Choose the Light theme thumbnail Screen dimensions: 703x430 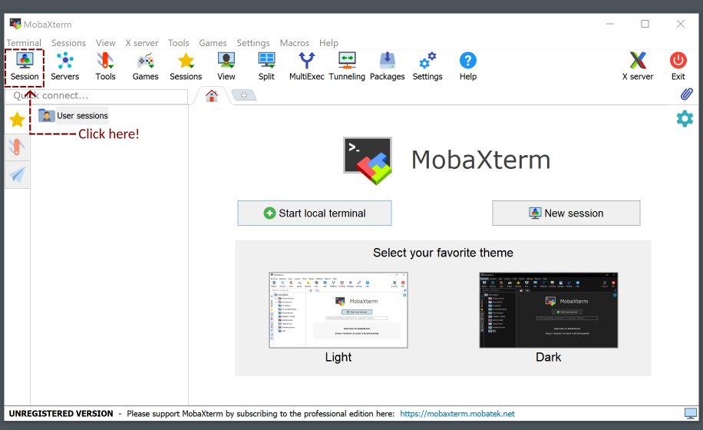pyautogui.click(x=338, y=310)
